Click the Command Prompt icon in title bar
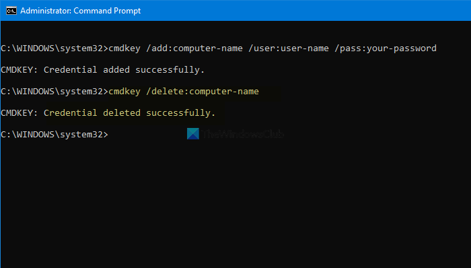 11,11
